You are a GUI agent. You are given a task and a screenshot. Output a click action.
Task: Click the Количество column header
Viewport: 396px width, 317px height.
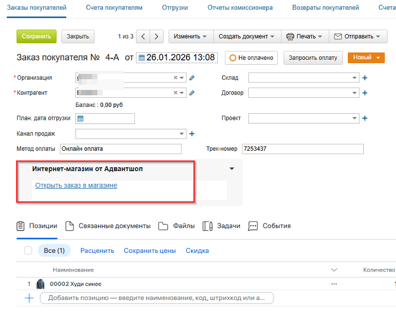379,270
